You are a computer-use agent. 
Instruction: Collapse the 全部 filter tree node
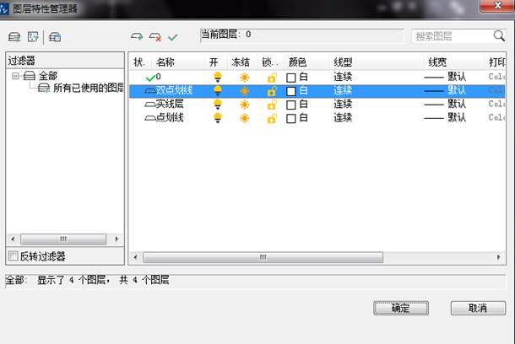pos(16,76)
